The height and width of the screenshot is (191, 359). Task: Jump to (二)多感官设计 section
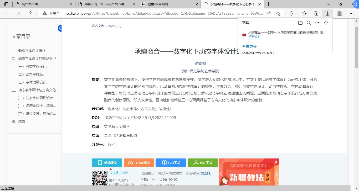coord(37,106)
